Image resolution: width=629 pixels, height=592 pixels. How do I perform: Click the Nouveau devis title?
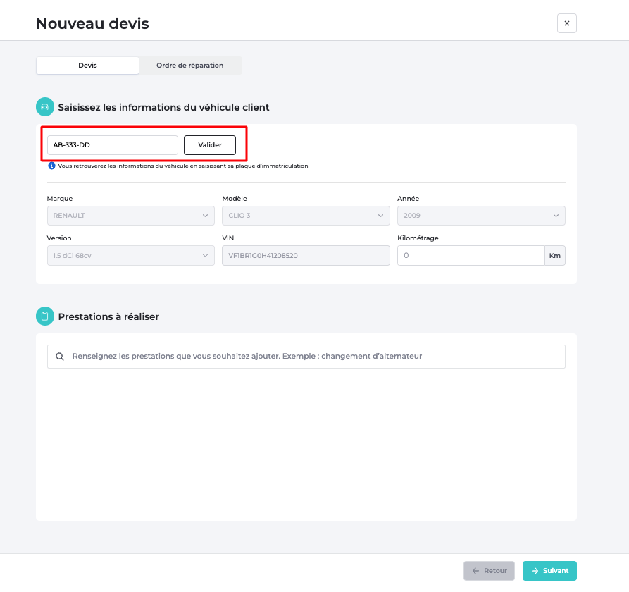pyautogui.click(x=92, y=24)
